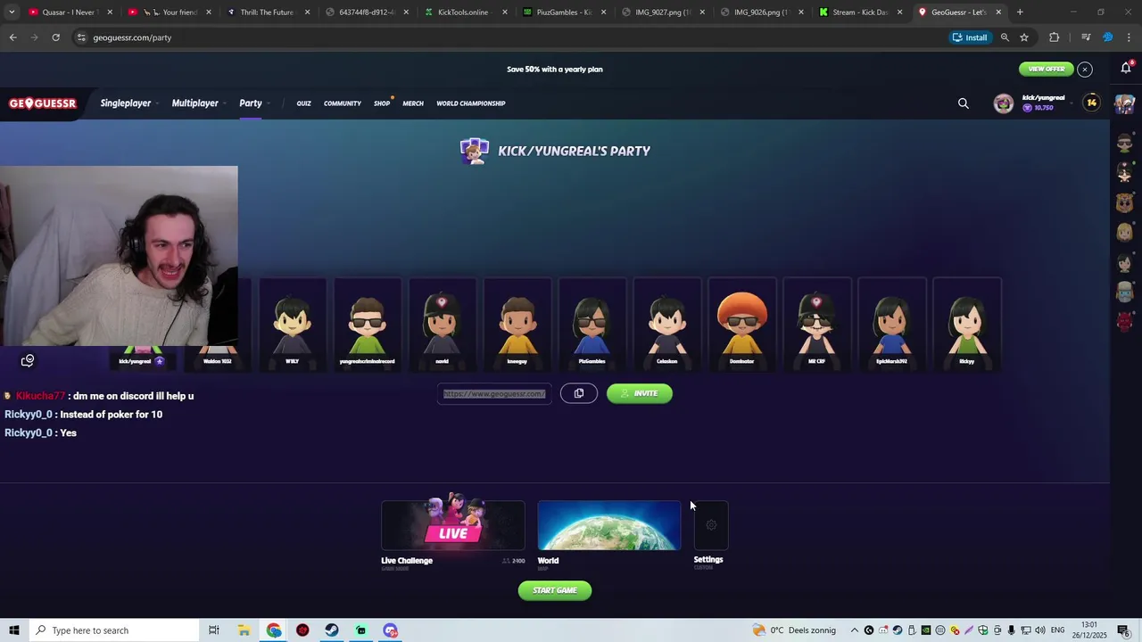Click the camera overlay icon under webcam
This screenshot has width=1142, height=642.
[x=28, y=360]
